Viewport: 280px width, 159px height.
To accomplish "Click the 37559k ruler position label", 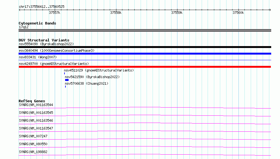I will (x=177, y=13).
